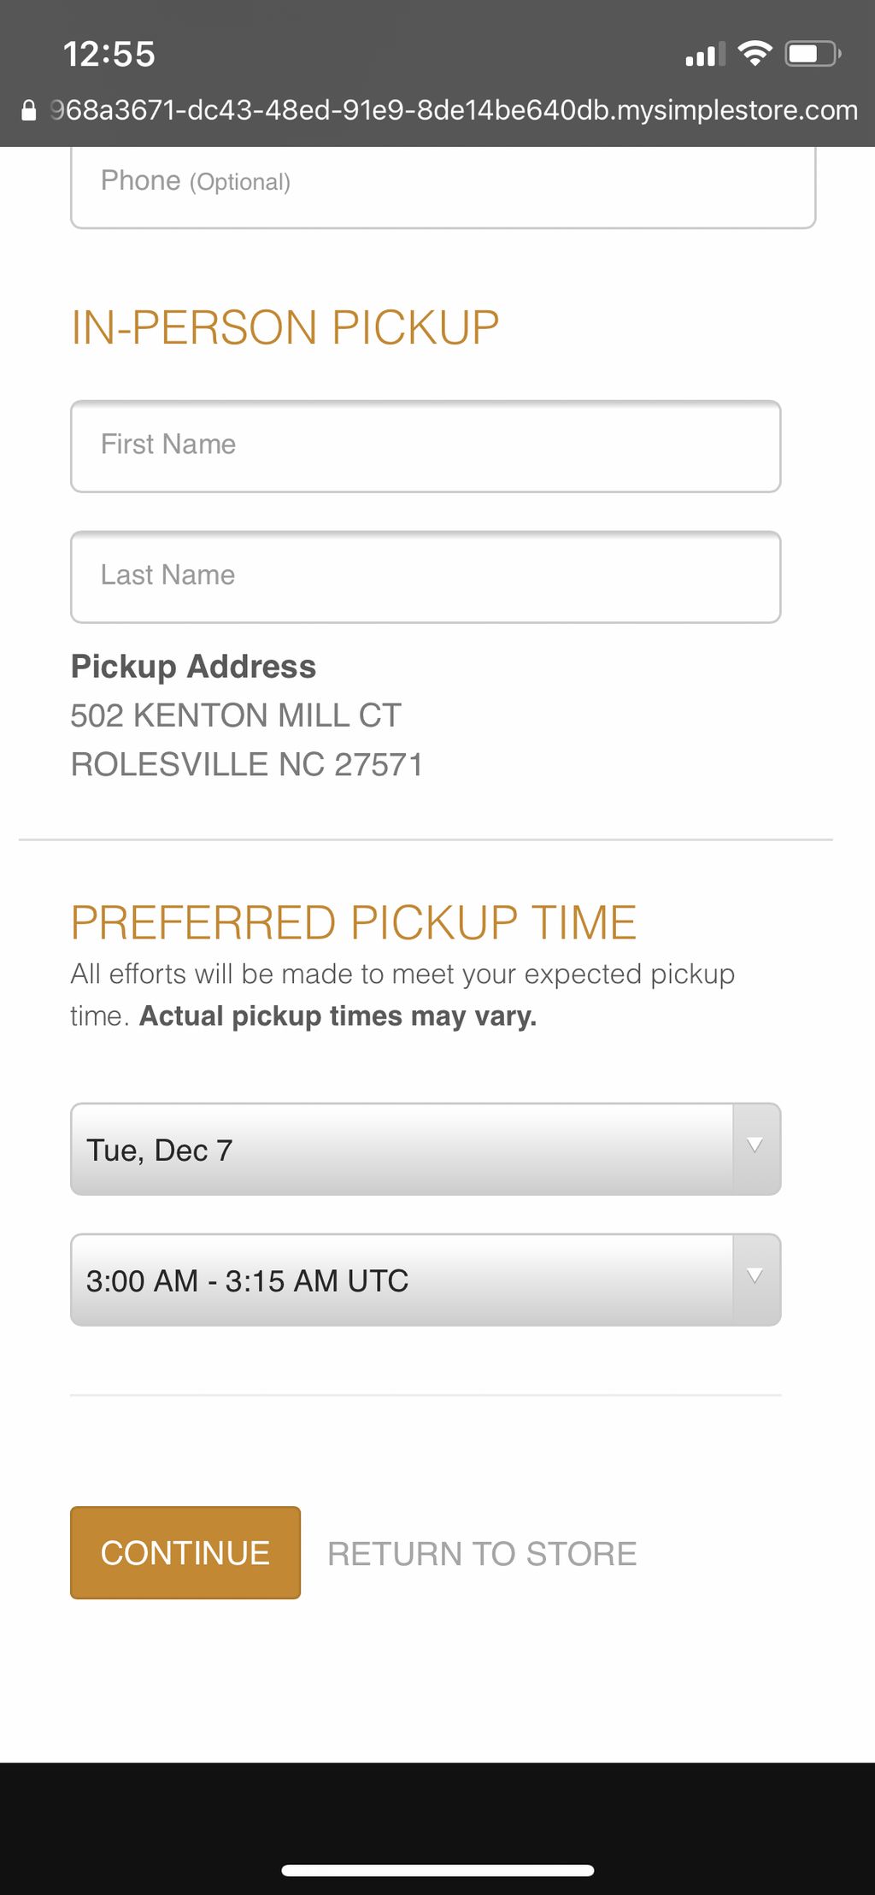Screen dimensions: 875x1895
Task: Tap the battery level icon
Action: click(x=813, y=54)
